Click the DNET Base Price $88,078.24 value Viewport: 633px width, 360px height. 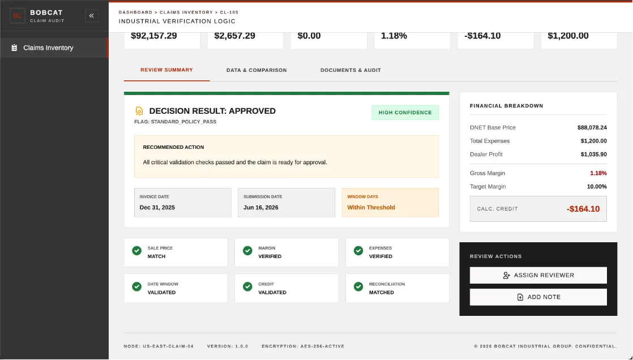(592, 127)
